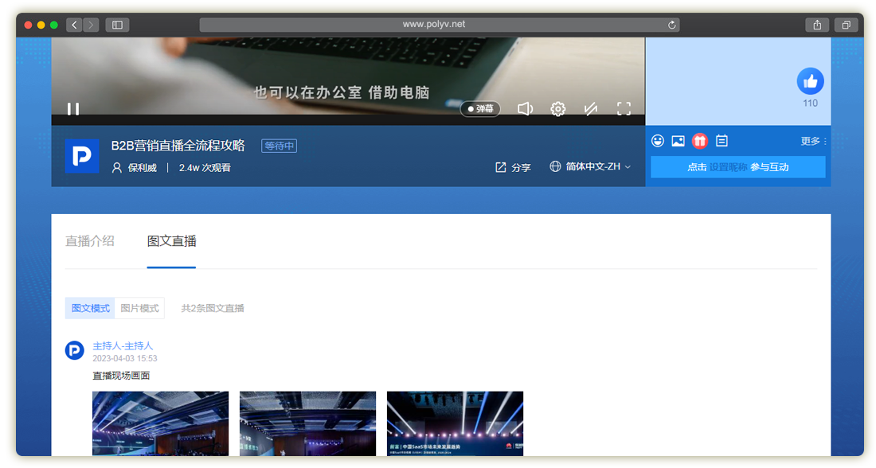This screenshot has width=876, height=468.
Task: Click the bulletin notes icon in chat
Action: [722, 141]
